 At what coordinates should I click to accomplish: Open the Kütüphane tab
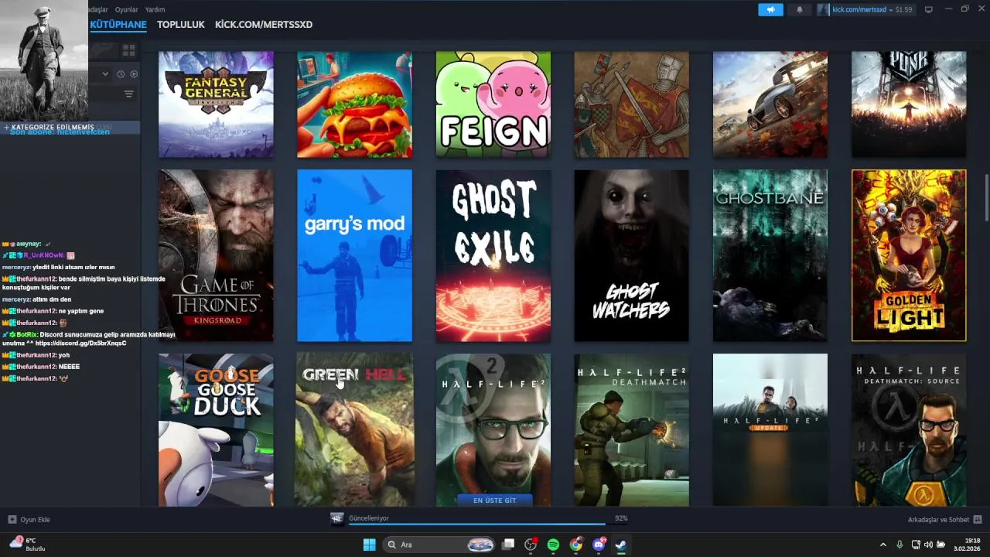(118, 25)
